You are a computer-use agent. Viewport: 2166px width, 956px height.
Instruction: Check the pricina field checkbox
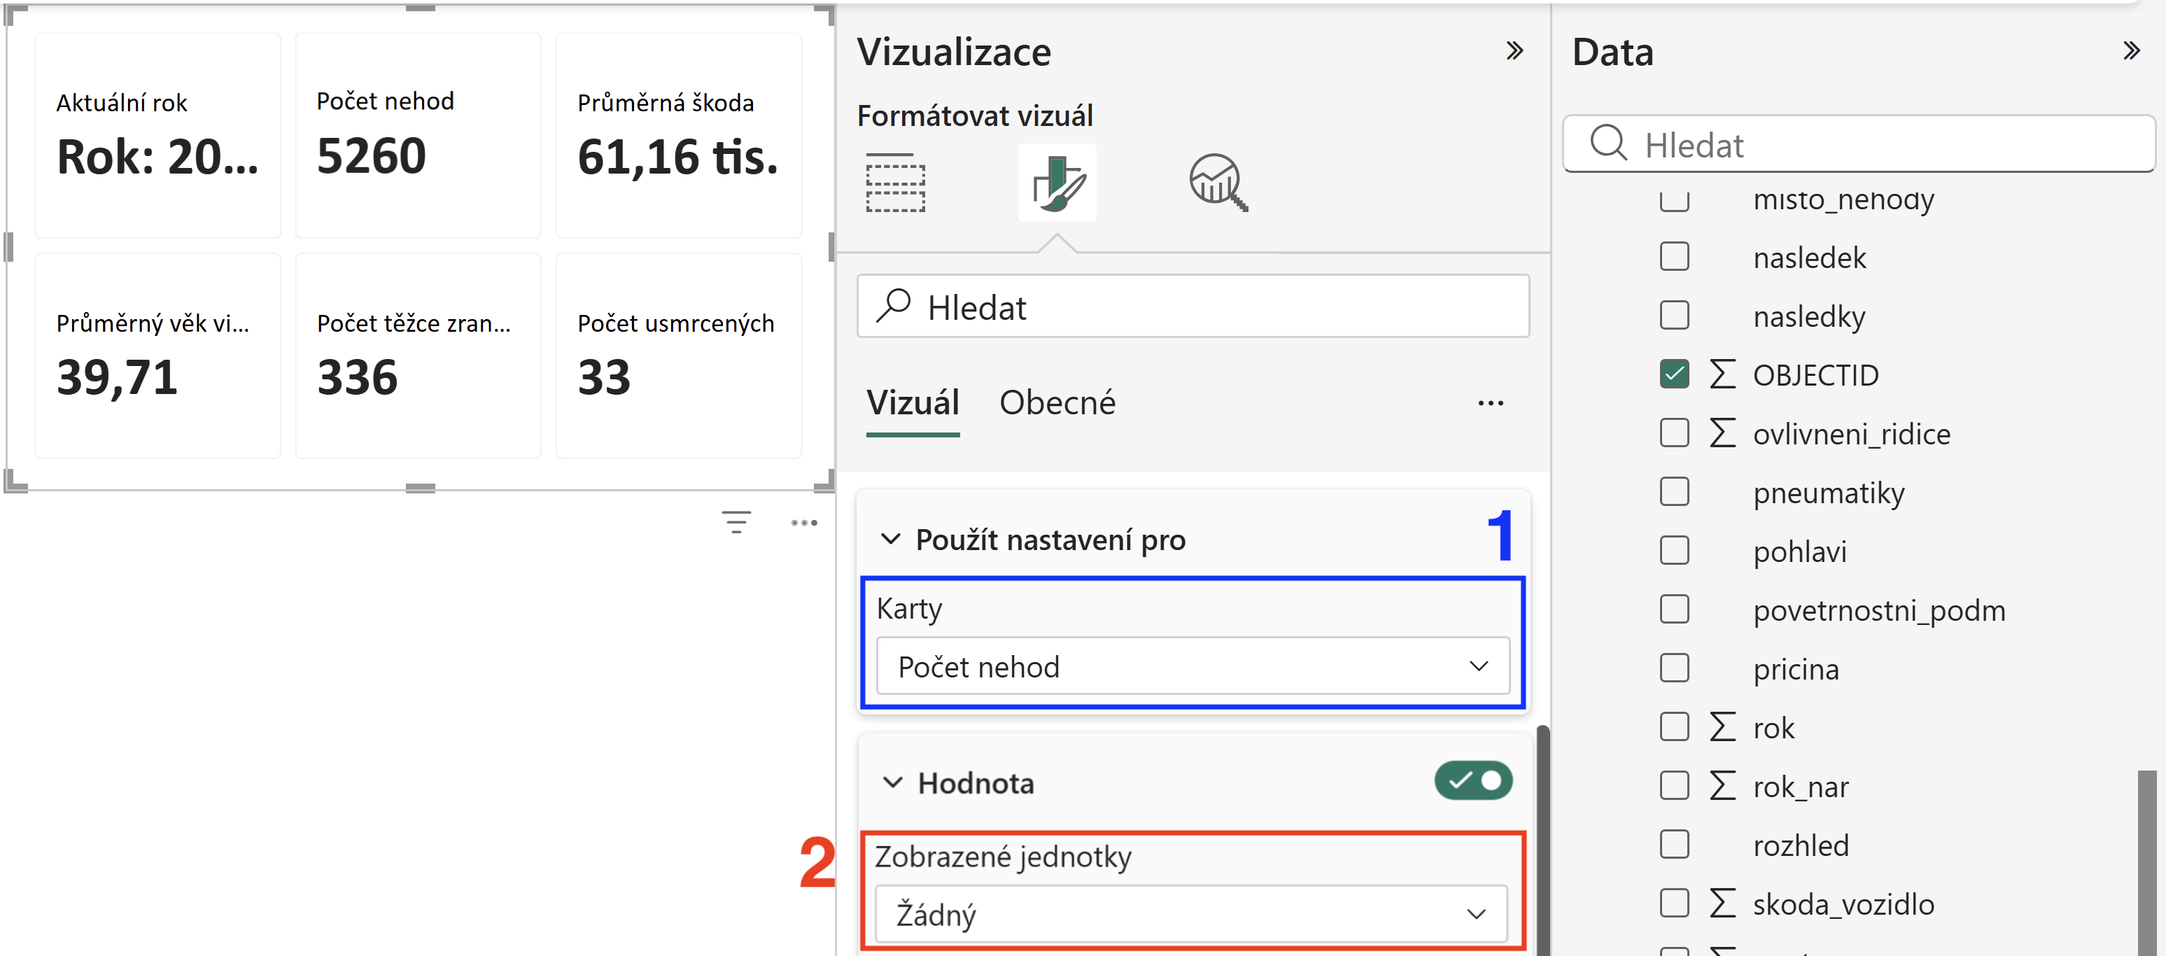1674,668
